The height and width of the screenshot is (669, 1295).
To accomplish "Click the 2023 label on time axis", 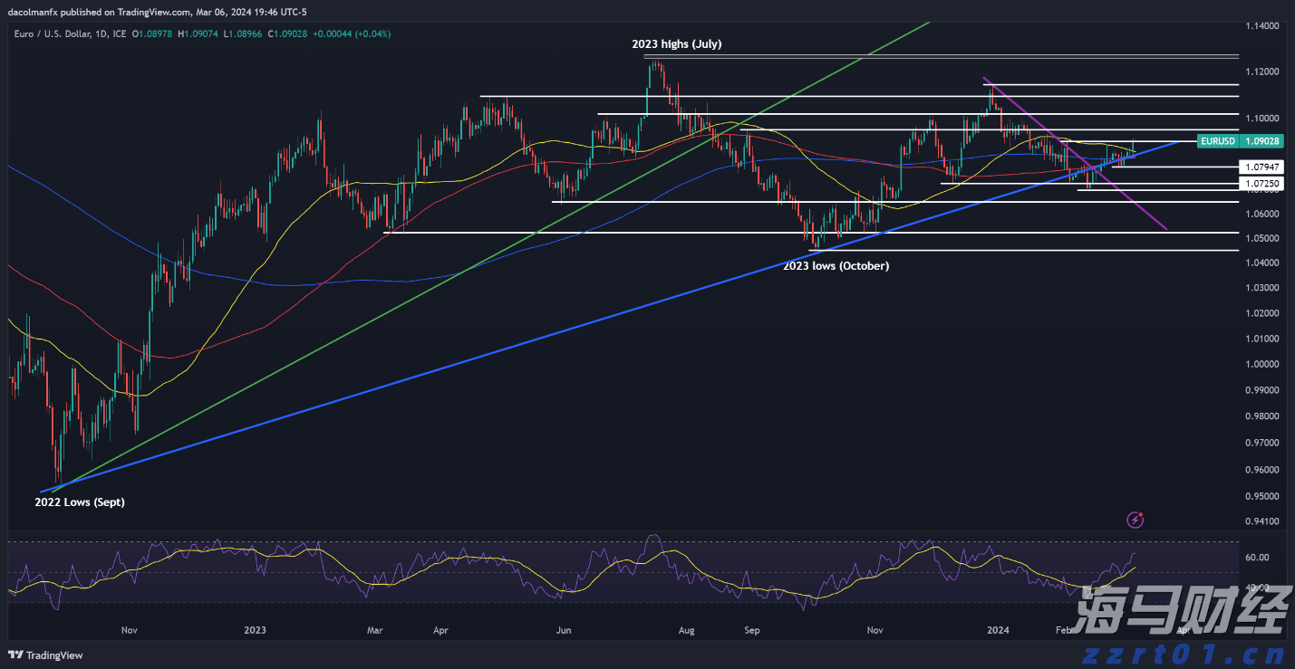I will click(x=256, y=630).
